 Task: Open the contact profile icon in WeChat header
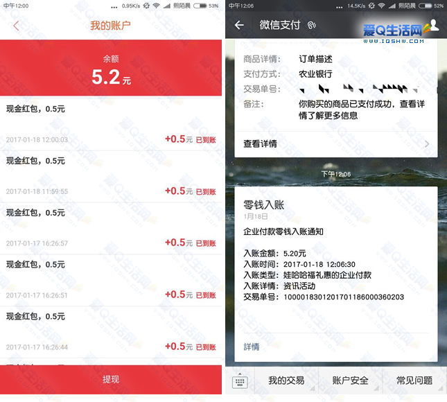click(434, 25)
